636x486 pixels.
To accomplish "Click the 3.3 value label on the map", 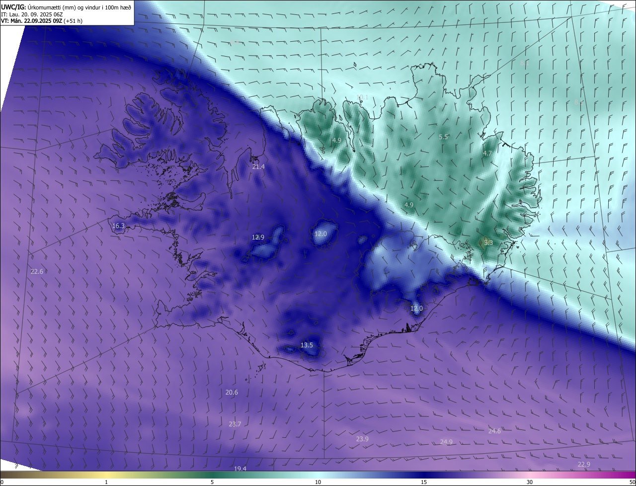I will click(488, 243).
